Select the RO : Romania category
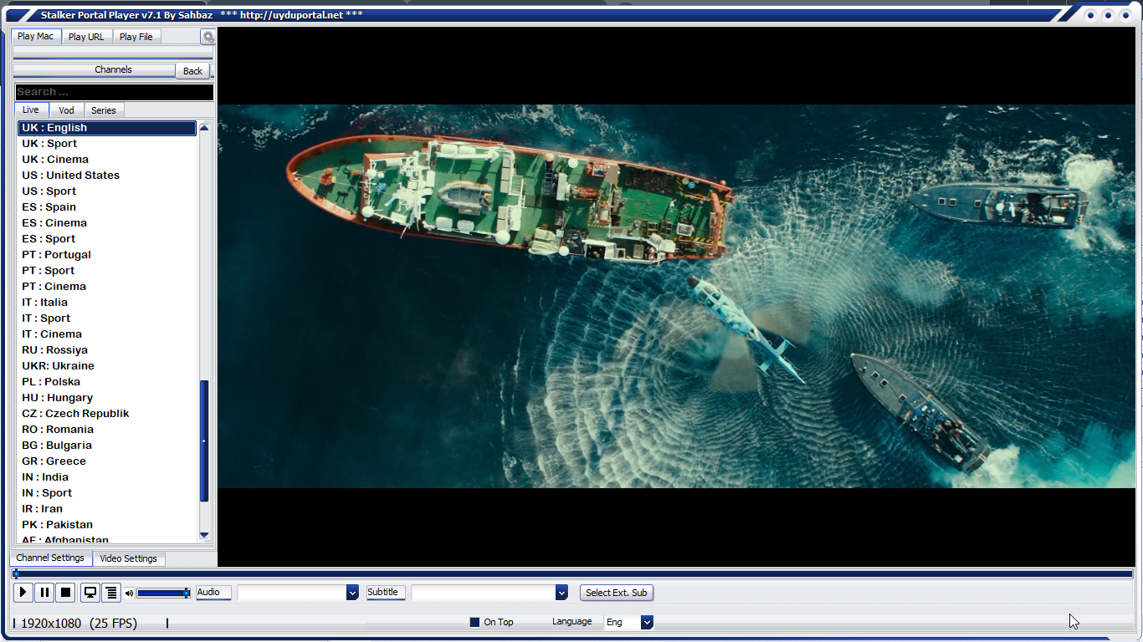The width and height of the screenshot is (1143, 642). 107,430
